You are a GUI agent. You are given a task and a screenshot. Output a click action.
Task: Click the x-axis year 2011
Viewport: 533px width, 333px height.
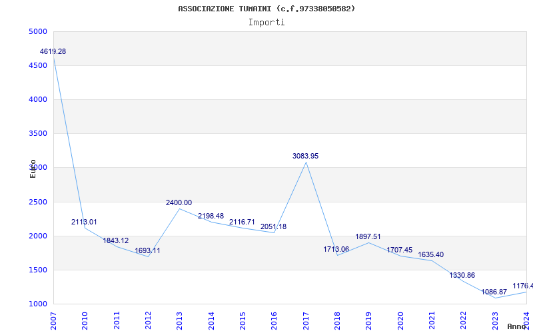click(117, 321)
